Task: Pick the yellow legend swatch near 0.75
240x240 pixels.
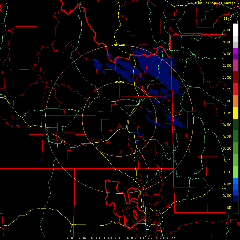Action: pyautogui.click(x=235, y=113)
